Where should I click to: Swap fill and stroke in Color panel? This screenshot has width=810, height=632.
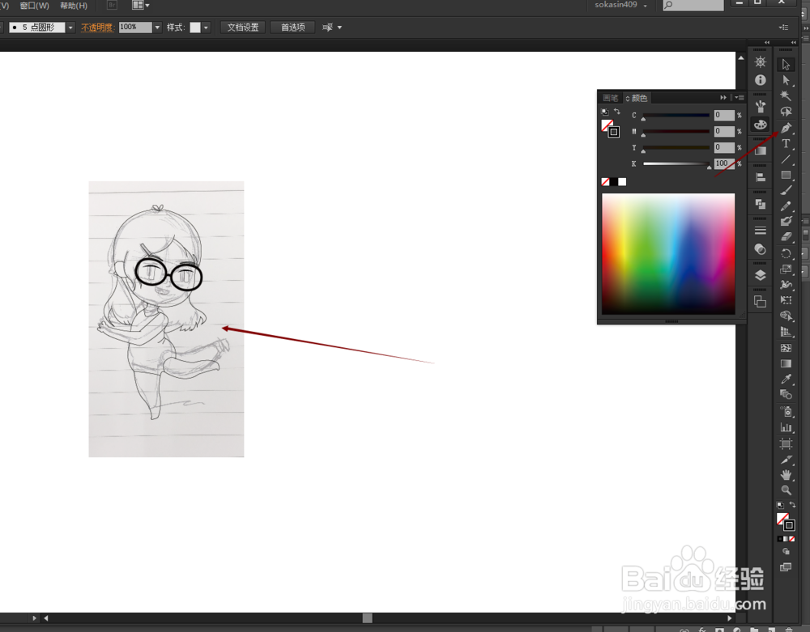[x=616, y=112]
